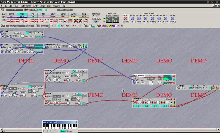The height and width of the screenshot is (133, 220).
Task: Toggle KBT Off on LfoA1
Action: (x=31, y=37)
